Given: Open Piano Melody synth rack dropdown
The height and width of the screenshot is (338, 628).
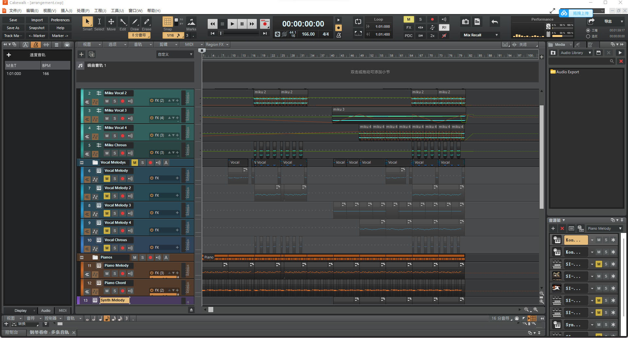Looking at the screenshot, I should [x=604, y=228].
